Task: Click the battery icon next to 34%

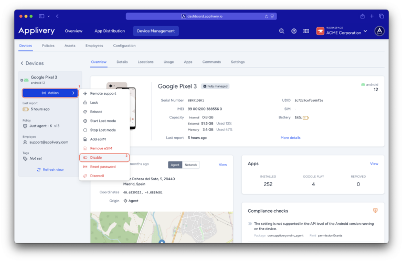Action: click(305, 118)
